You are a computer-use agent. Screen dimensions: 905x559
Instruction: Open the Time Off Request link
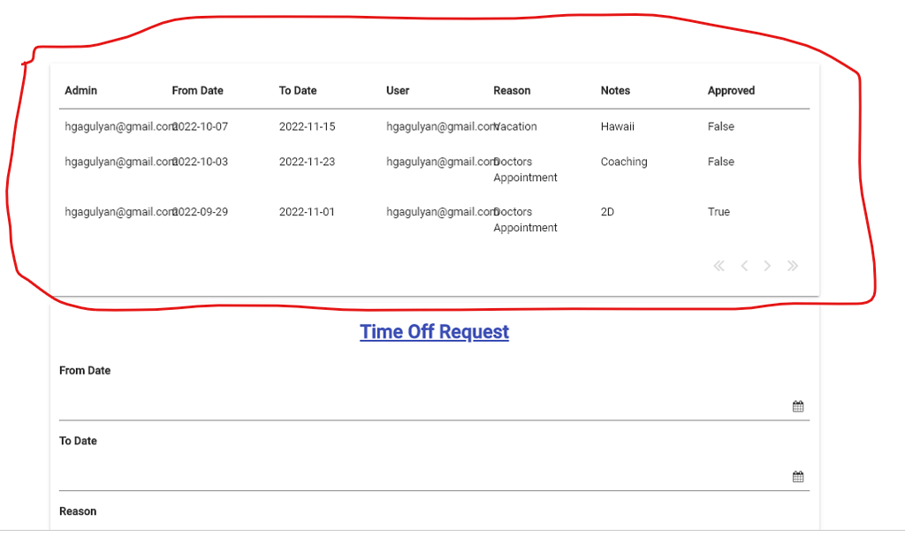click(x=434, y=331)
